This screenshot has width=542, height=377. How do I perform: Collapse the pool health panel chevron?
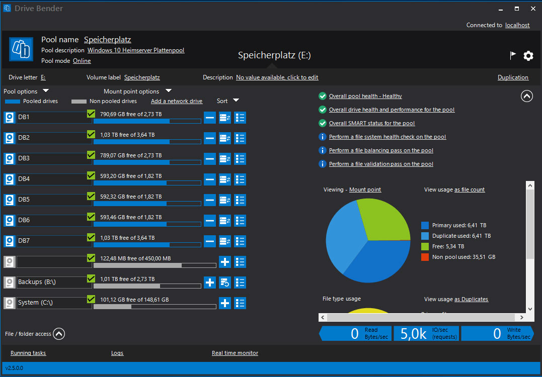(x=526, y=97)
